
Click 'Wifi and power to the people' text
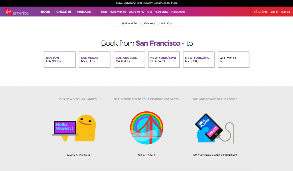(x=215, y=99)
